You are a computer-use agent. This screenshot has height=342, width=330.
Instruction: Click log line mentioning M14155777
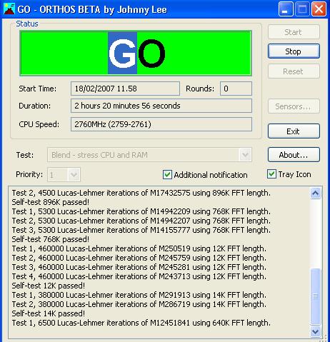141,230
